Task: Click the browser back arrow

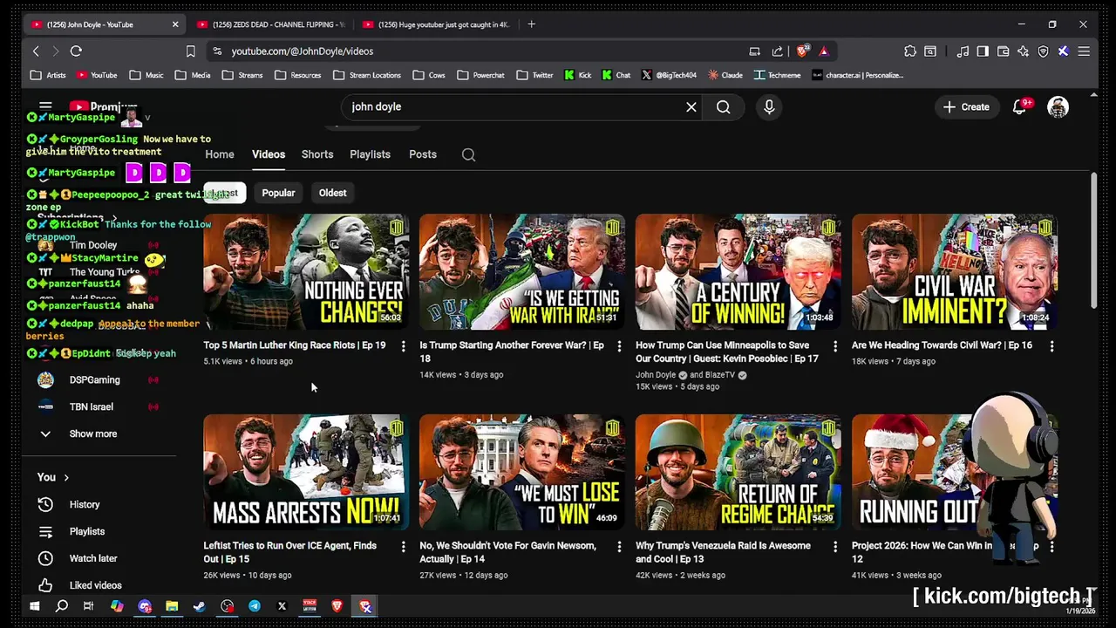Action: pyautogui.click(x=36, y=51)
